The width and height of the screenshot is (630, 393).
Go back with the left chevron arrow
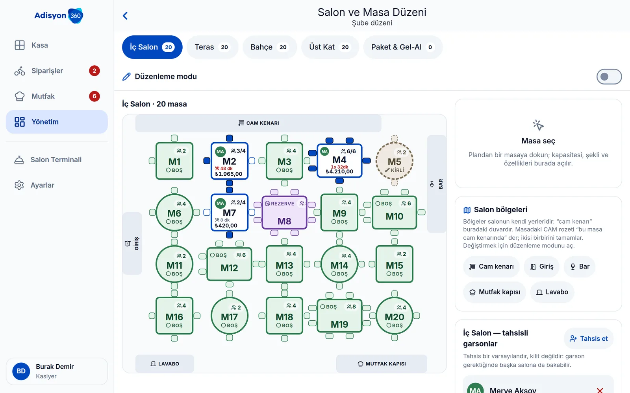(x=125, y=16)
